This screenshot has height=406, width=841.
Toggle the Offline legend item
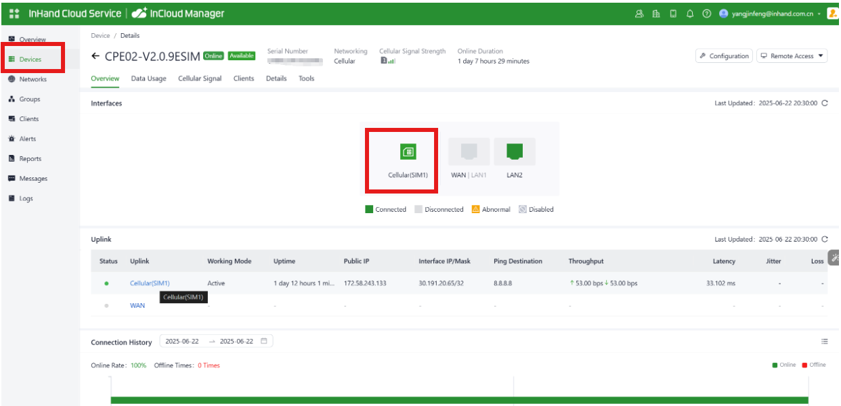click(814, 365)
